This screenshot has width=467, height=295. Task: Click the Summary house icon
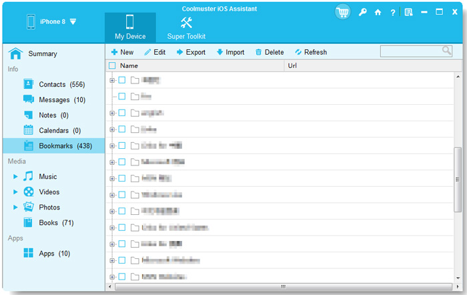click(x=15, y=53)
